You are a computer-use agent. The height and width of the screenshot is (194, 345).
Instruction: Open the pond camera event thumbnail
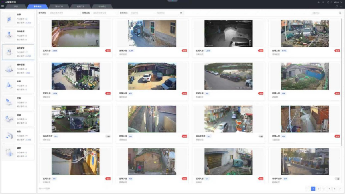click(x=75, y=34)
